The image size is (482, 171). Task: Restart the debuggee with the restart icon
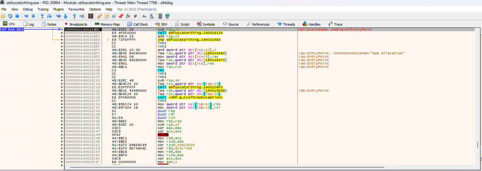10,16
